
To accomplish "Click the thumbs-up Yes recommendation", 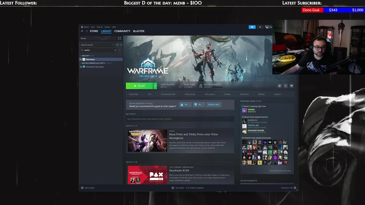I will pyautogui.click(x=185, y=104).
